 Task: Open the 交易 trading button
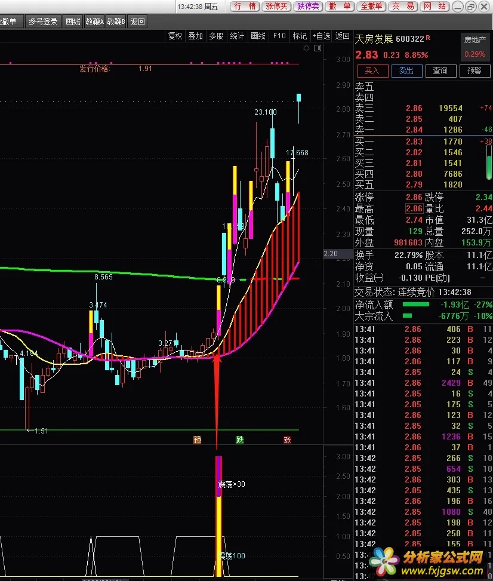click(x=403, y=7)
